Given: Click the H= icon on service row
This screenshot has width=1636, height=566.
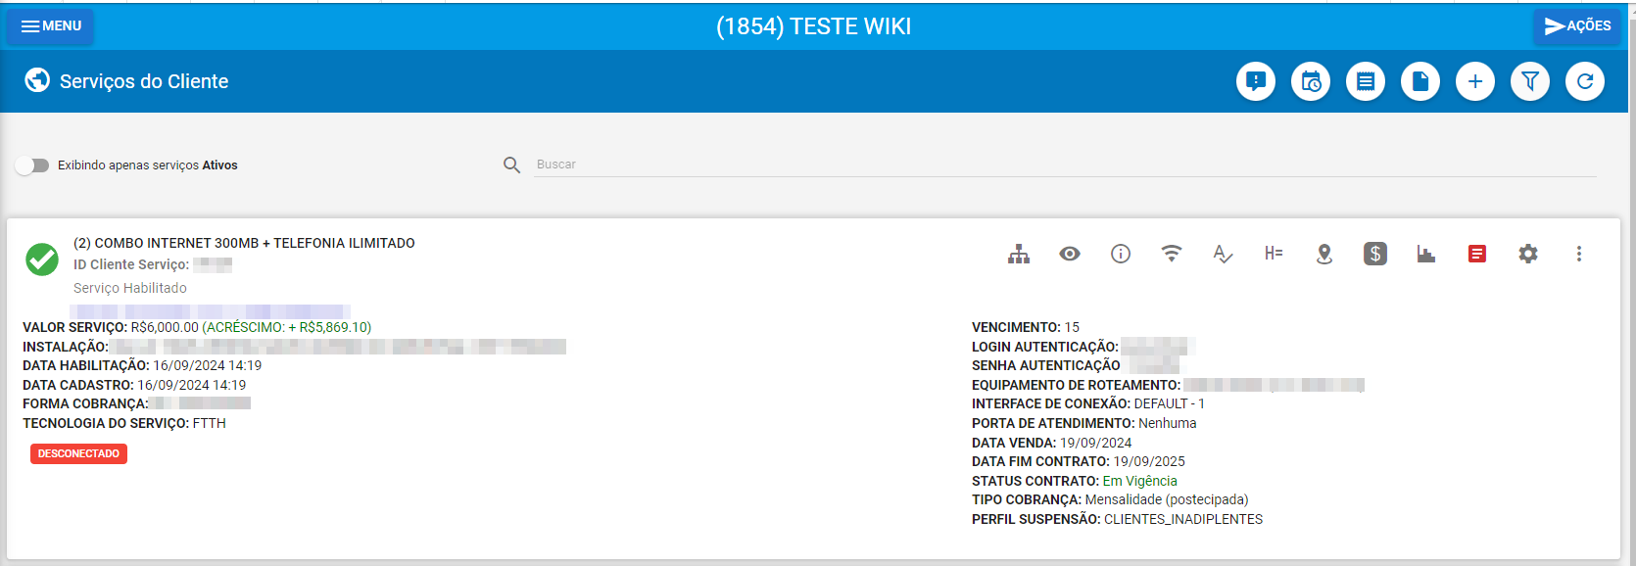Looking at the screenshot, I should pyautogui.click(x=1274, y=254).
